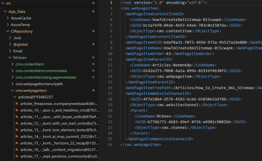Viewport: 262px width, 161px height.
Task: Expand the cms.contentitemcommondata folder chevron
Action: [12, 71]
